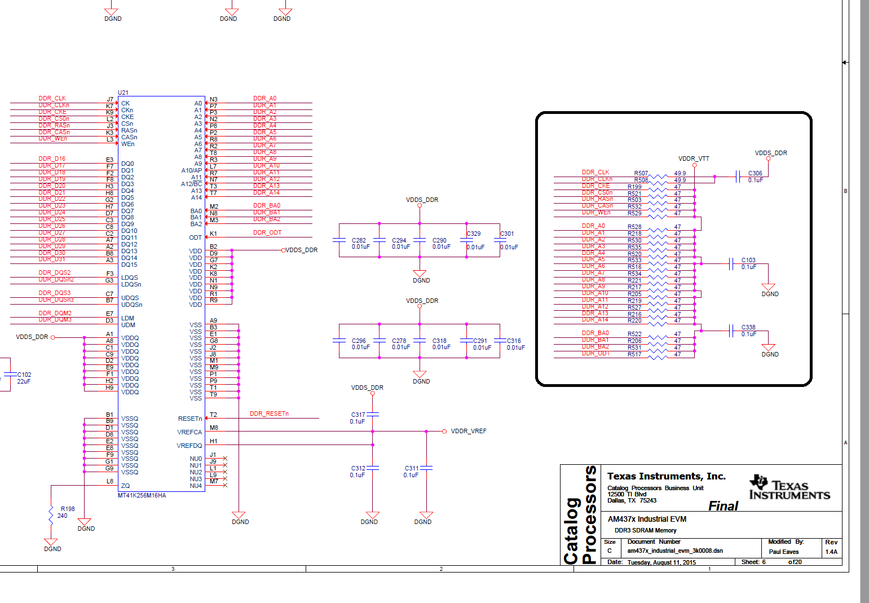Click the C317 capacitor symbol

tap(372, 415)
